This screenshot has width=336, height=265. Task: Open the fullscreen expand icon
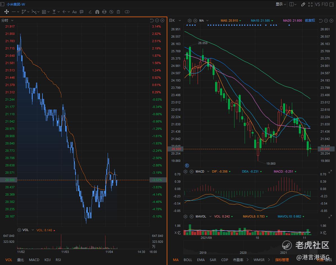(x=310, y=4)
